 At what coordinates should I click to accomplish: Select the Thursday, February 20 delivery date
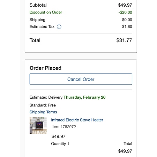click(x=84, y=97)
